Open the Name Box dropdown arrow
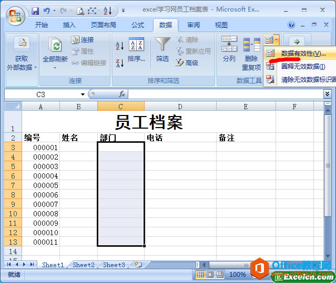The height and width of the screenshot is (283, 336). [x=83, y=95]
